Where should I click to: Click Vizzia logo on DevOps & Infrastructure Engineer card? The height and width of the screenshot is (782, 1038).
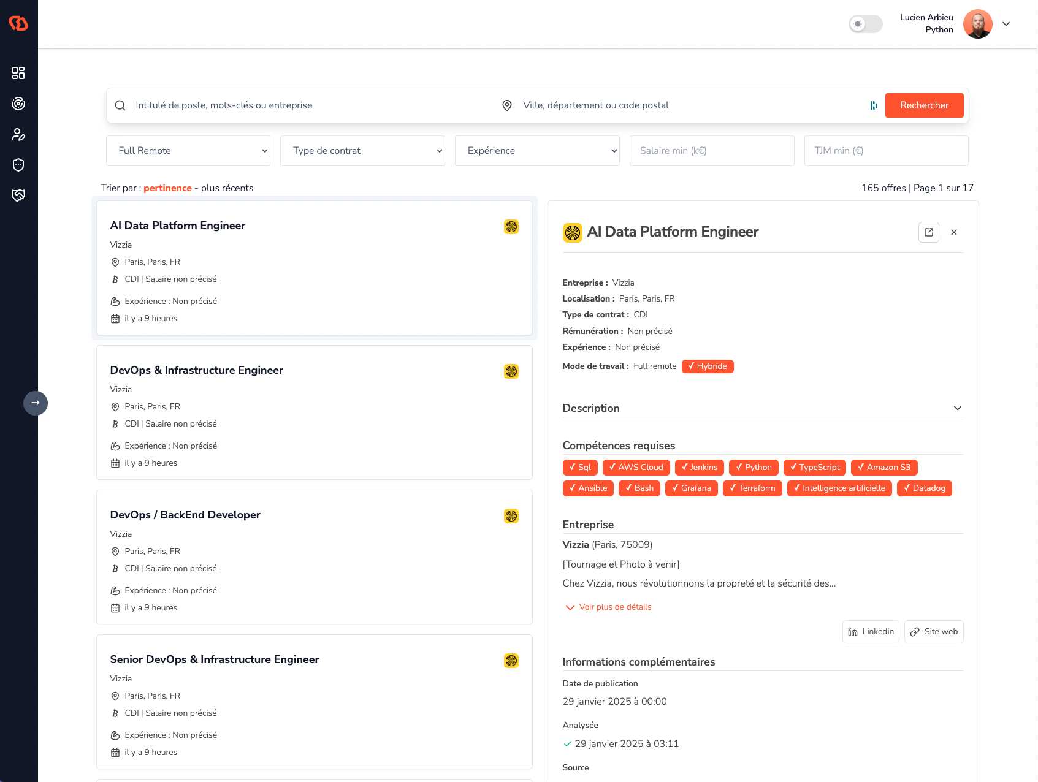pos(511,371)
